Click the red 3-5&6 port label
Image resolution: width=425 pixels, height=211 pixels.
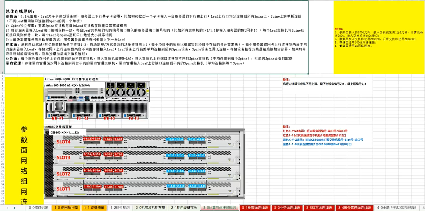[x=108, y=155]
